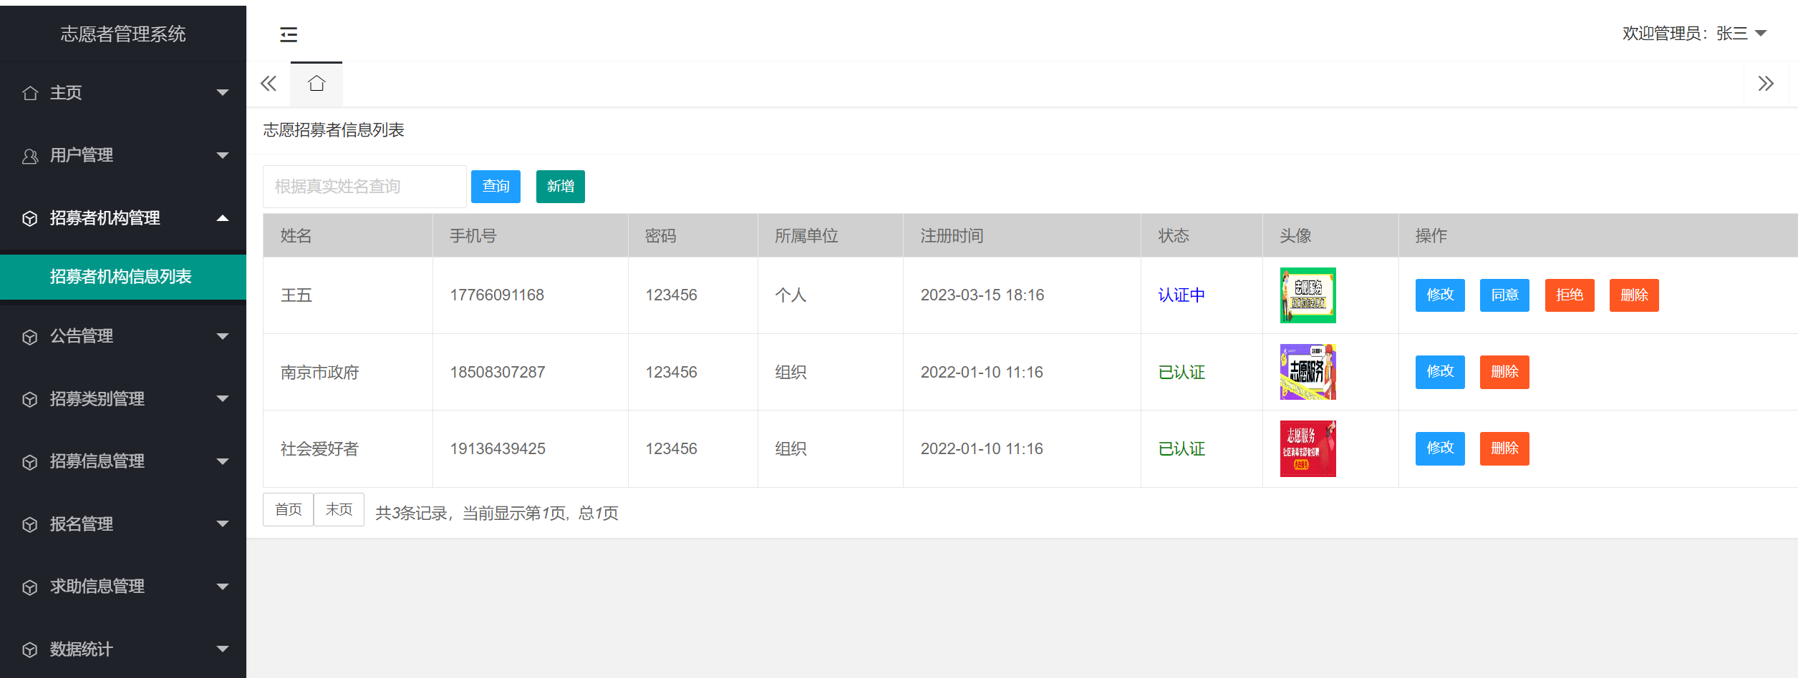
Task: Click the 查询 search button
Action: tap(496, 187)
